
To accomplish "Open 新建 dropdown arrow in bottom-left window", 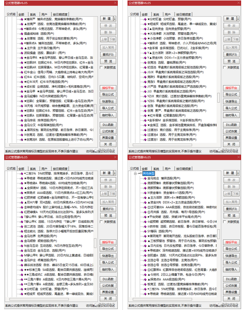I will 115,173.
